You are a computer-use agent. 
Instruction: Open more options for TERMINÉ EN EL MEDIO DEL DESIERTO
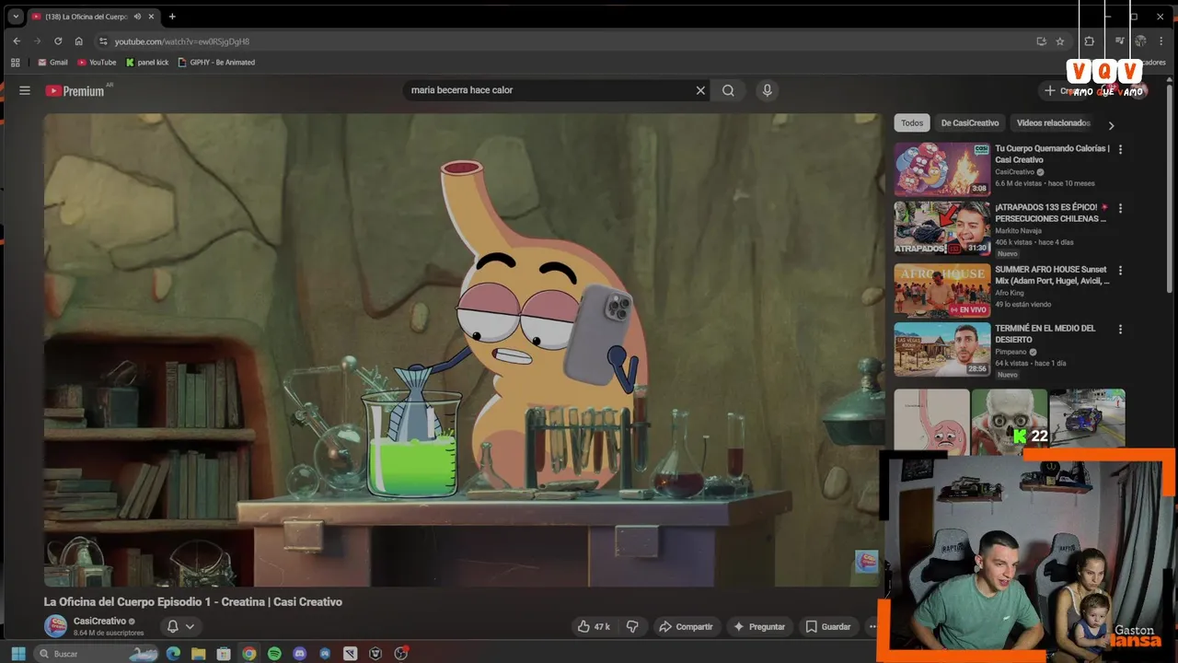tap(1120, 329)
